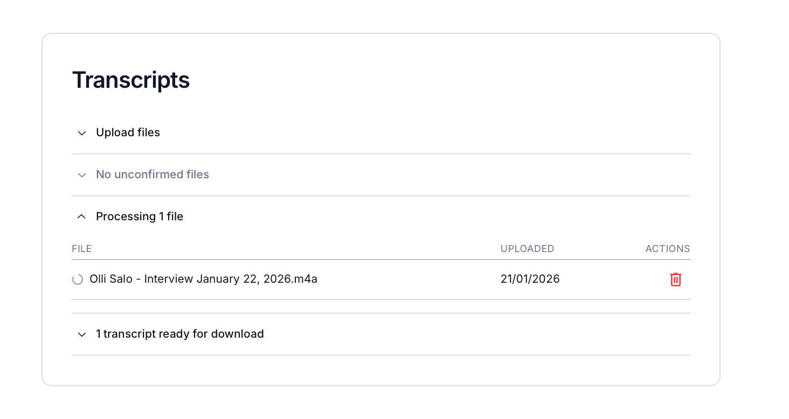Image resolution: width=789 pixels, height=419 pixels.
Task: Click the loading indicator in the FILE column
Action: click(x=78, y=279)
